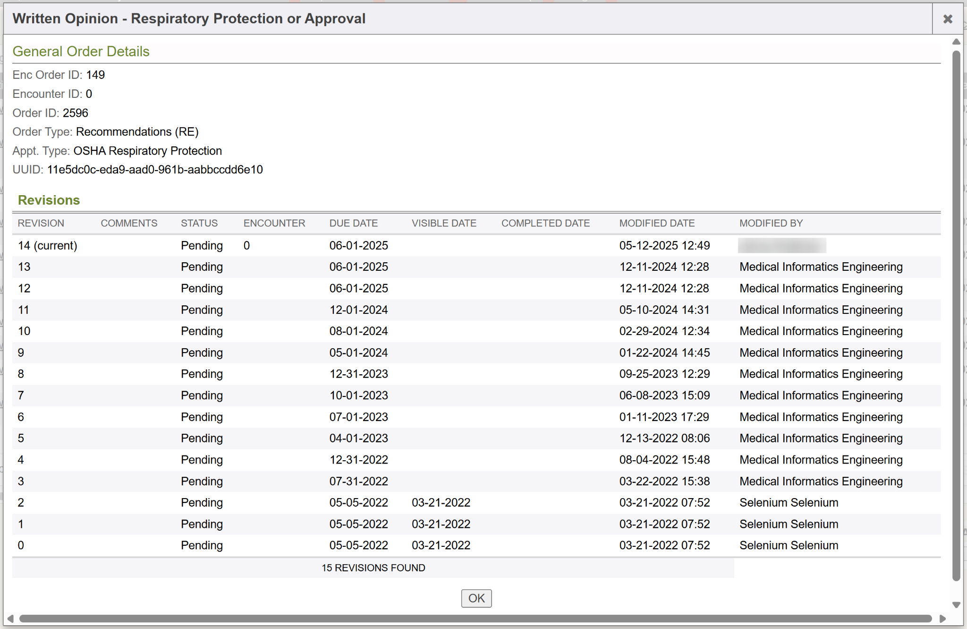Click the COMPLETED DATE column header
The width and height of the screenshot is (967, 629).
(x=545, y=223)
